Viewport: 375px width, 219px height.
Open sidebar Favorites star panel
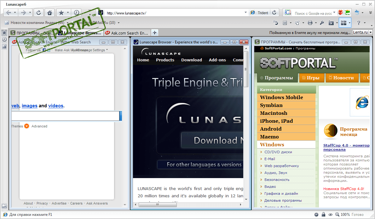coord(4,32)
